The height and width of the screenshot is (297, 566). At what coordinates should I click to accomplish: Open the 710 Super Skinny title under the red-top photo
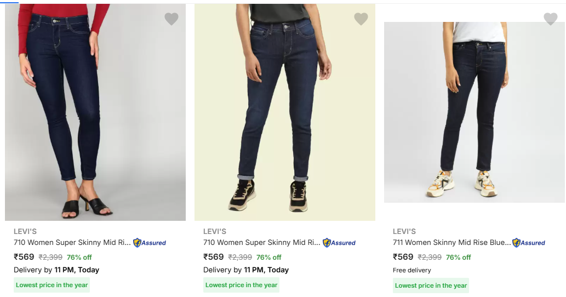click(x=72, y=243)
